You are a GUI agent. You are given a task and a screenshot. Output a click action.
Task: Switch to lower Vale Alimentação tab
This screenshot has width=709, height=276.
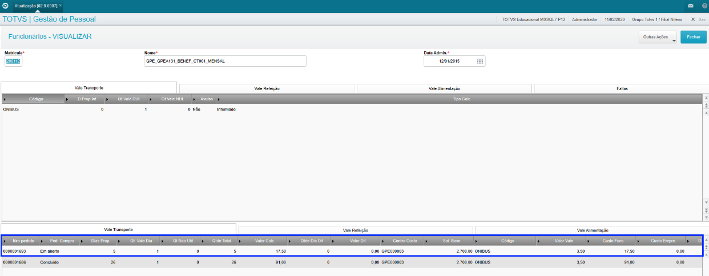coord(591,230)
